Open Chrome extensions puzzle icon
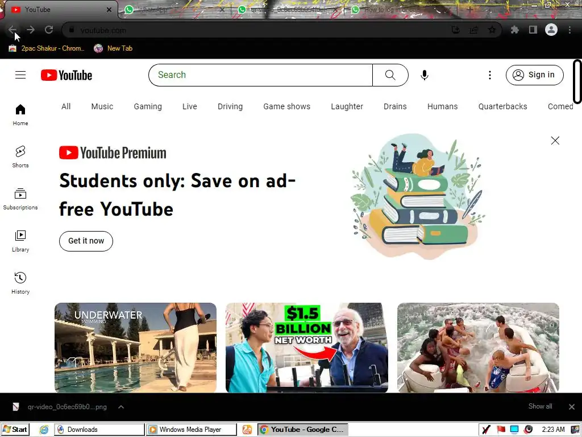Viewport: 582px width, 437px height. pos(514,30)
